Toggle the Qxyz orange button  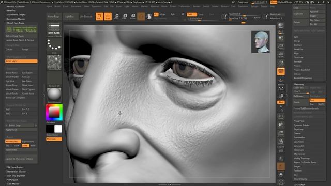click(x=281, y=102)
